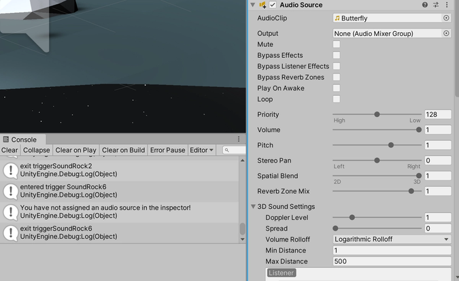Click info icon of 'entered trigger SoundRock6' log
The width and height of the screenshot is (459, 281).
[x=11, y=191]
